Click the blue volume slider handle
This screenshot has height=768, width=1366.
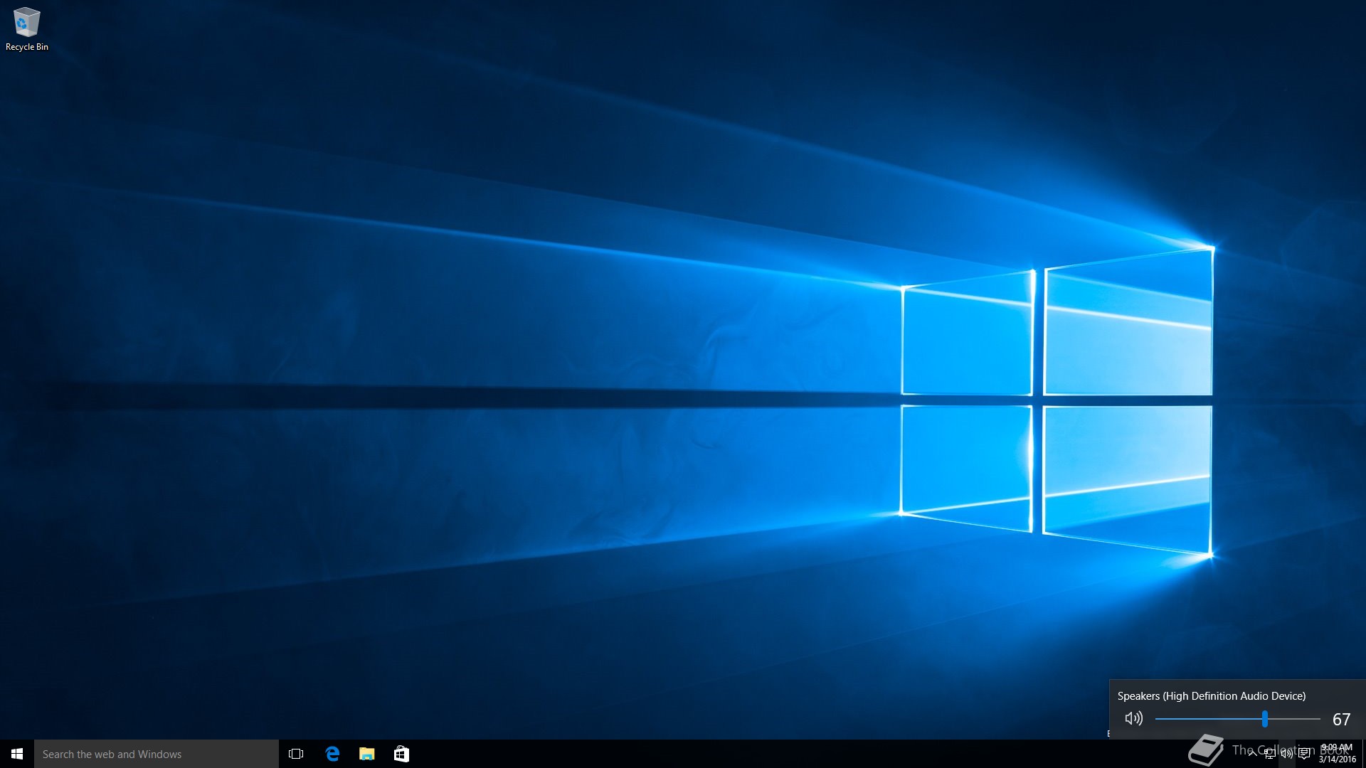(1265, 719)
